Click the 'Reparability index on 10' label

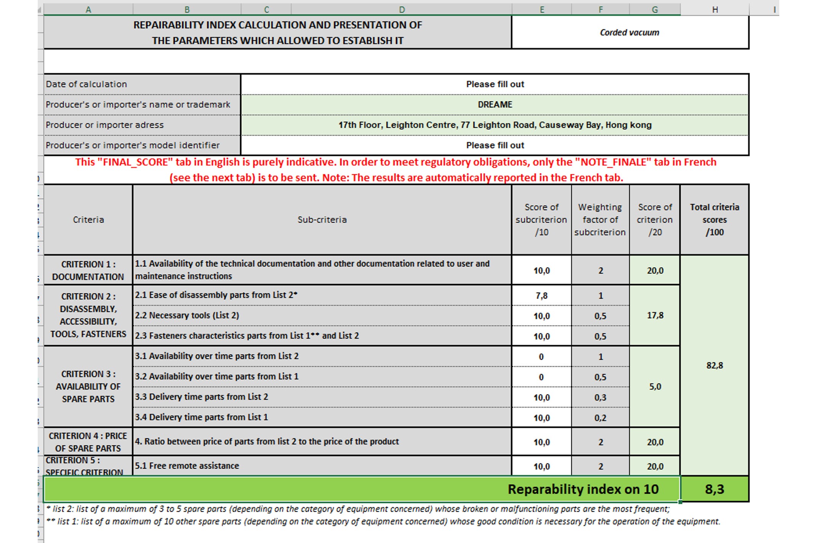pos(583,489)
